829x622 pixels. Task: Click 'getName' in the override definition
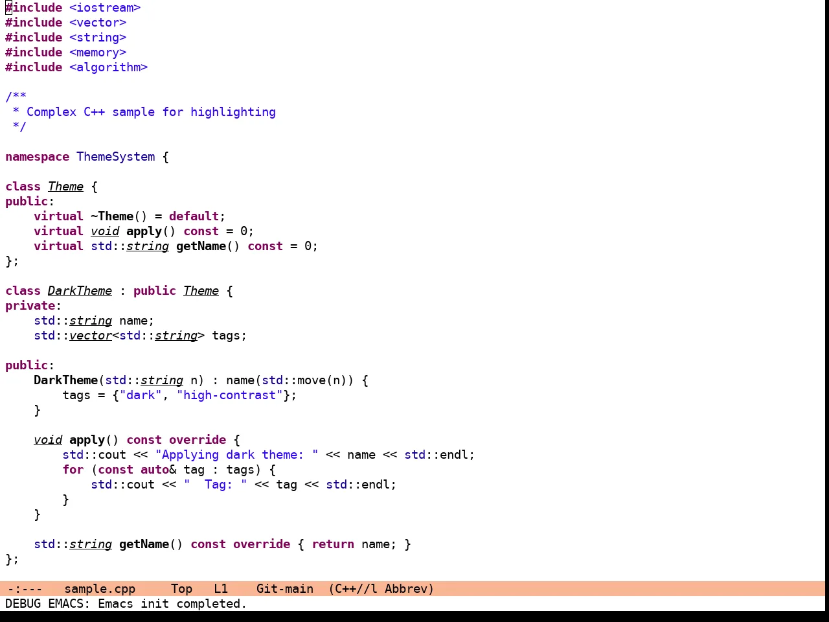144,544
